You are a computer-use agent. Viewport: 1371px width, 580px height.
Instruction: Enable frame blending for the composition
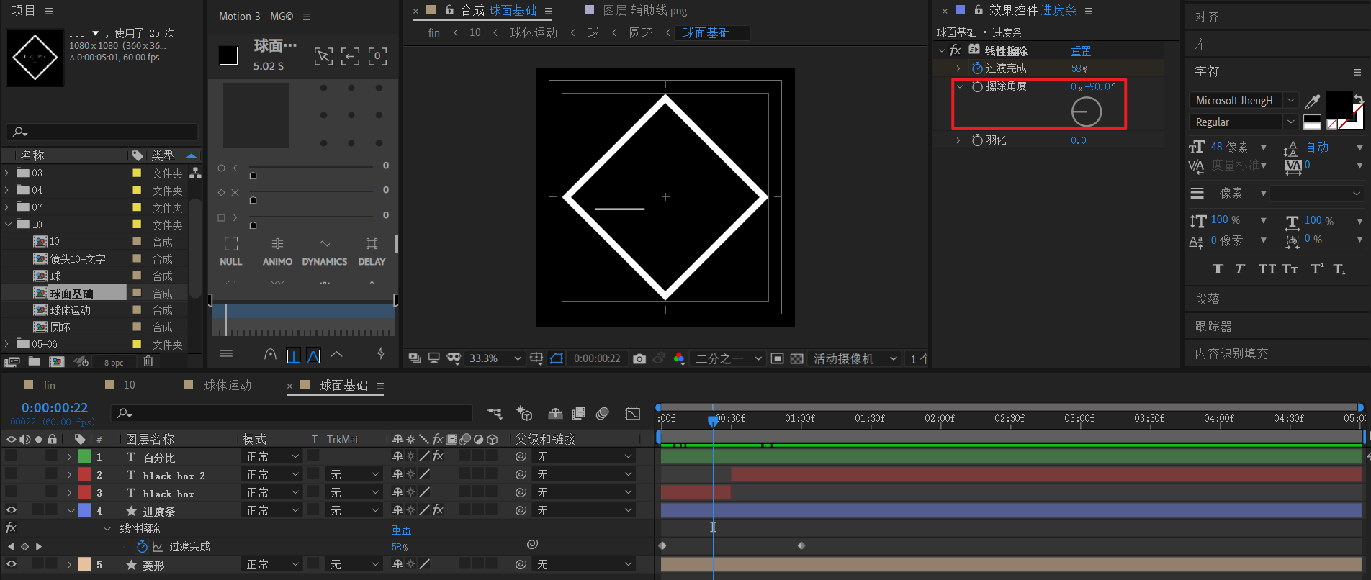point(578,413)
